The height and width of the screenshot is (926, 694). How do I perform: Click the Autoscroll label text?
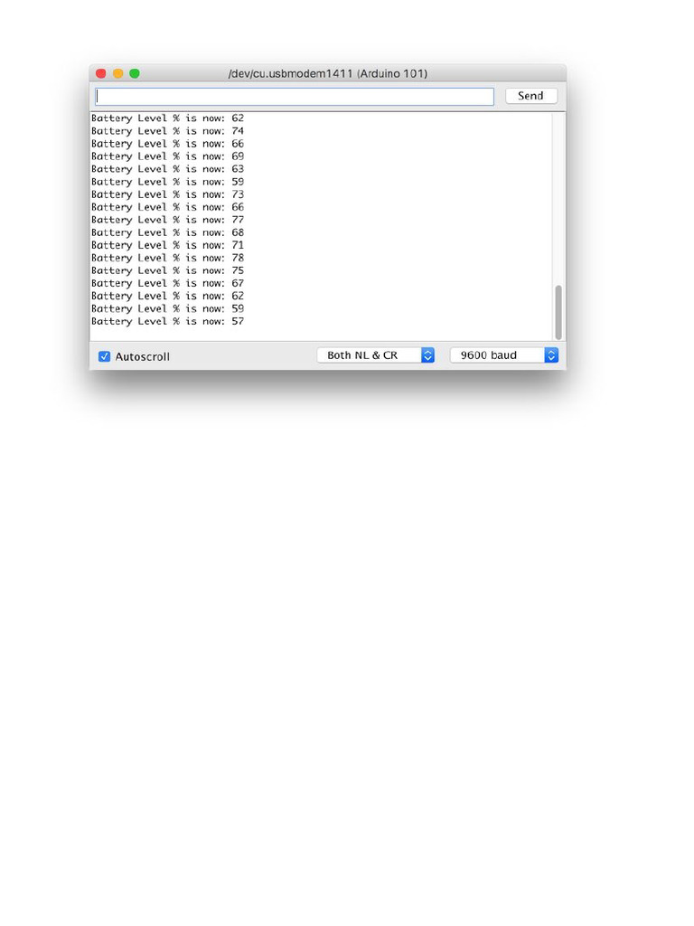point(142,356)
